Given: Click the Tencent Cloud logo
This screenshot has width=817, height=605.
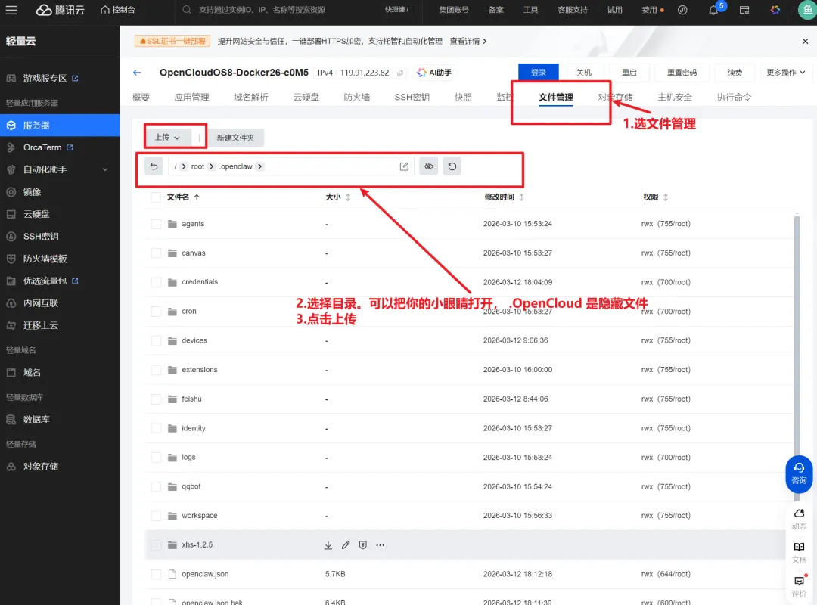Looking at the screenshot, I should 60,10.
